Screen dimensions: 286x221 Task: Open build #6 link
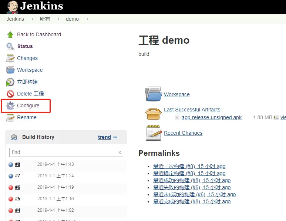click(x=18, y=187)
